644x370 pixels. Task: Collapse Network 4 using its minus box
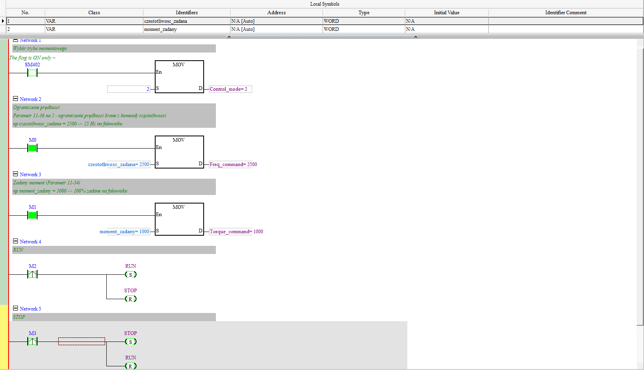(x=15, y=241)
